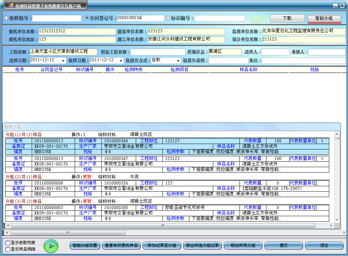This screenshot has height=256, width=348.
Task: Select the 标识编号 radio button
Action: click(168, 18)
